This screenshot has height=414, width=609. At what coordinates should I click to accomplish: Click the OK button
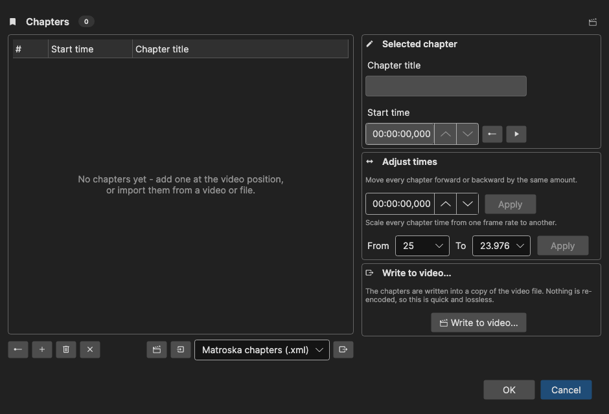point(509,389)
